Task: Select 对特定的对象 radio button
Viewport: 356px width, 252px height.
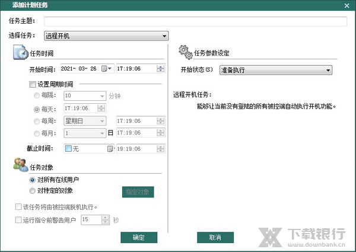Action: click(33, 191)
